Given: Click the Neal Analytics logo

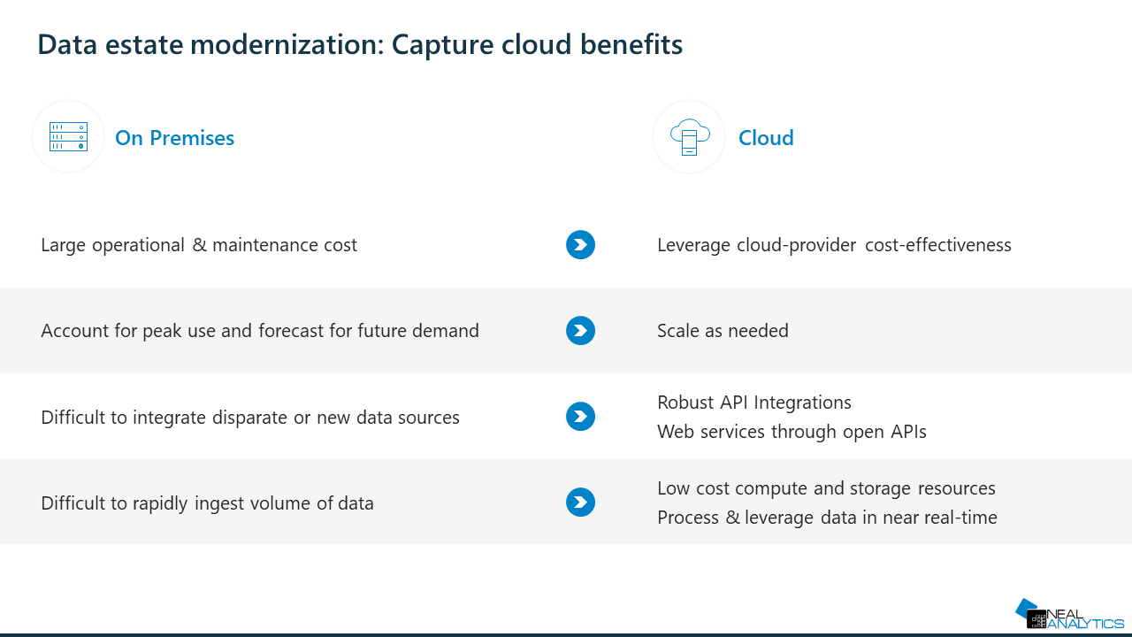Looking at the screenshot, I should [x=1068, y=614].
